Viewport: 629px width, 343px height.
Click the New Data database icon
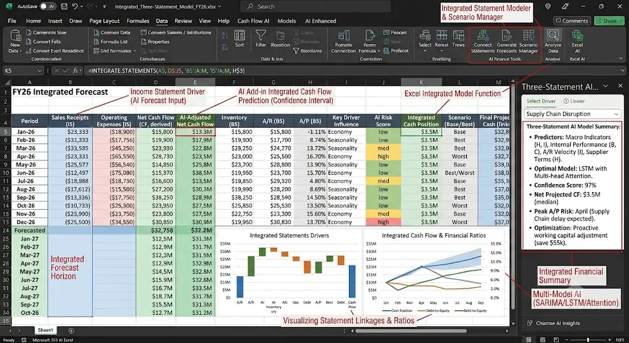(x=15, y=36)
